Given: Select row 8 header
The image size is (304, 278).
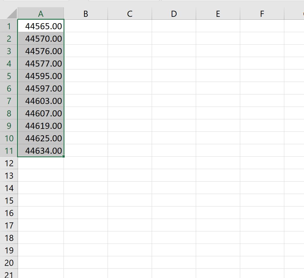Looking at the screenshot, I should tap(9, 113).
